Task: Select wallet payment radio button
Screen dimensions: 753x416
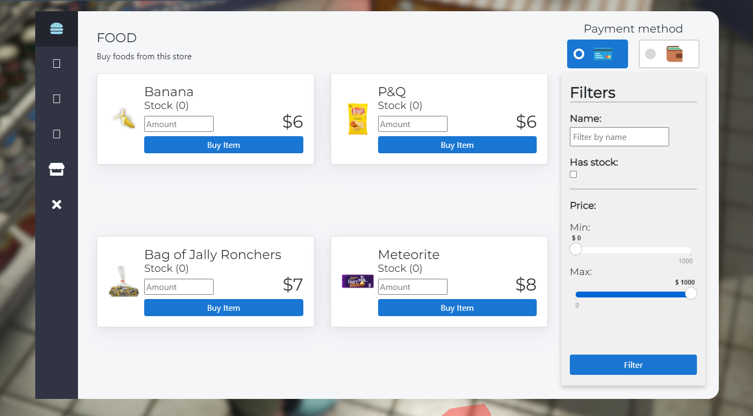Action: tap(650, 54)
